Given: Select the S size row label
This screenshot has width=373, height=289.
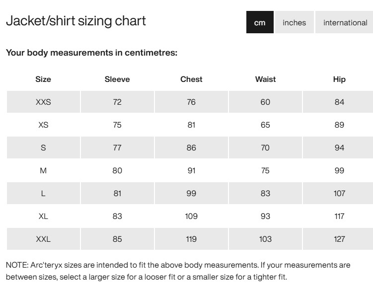Looking at the screenshot, I should tap(43, 148).
